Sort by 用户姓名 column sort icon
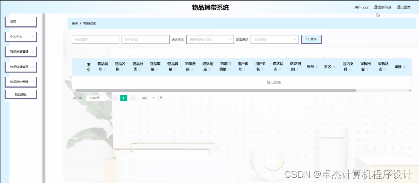Screen dimensions: 420x184 262,69
